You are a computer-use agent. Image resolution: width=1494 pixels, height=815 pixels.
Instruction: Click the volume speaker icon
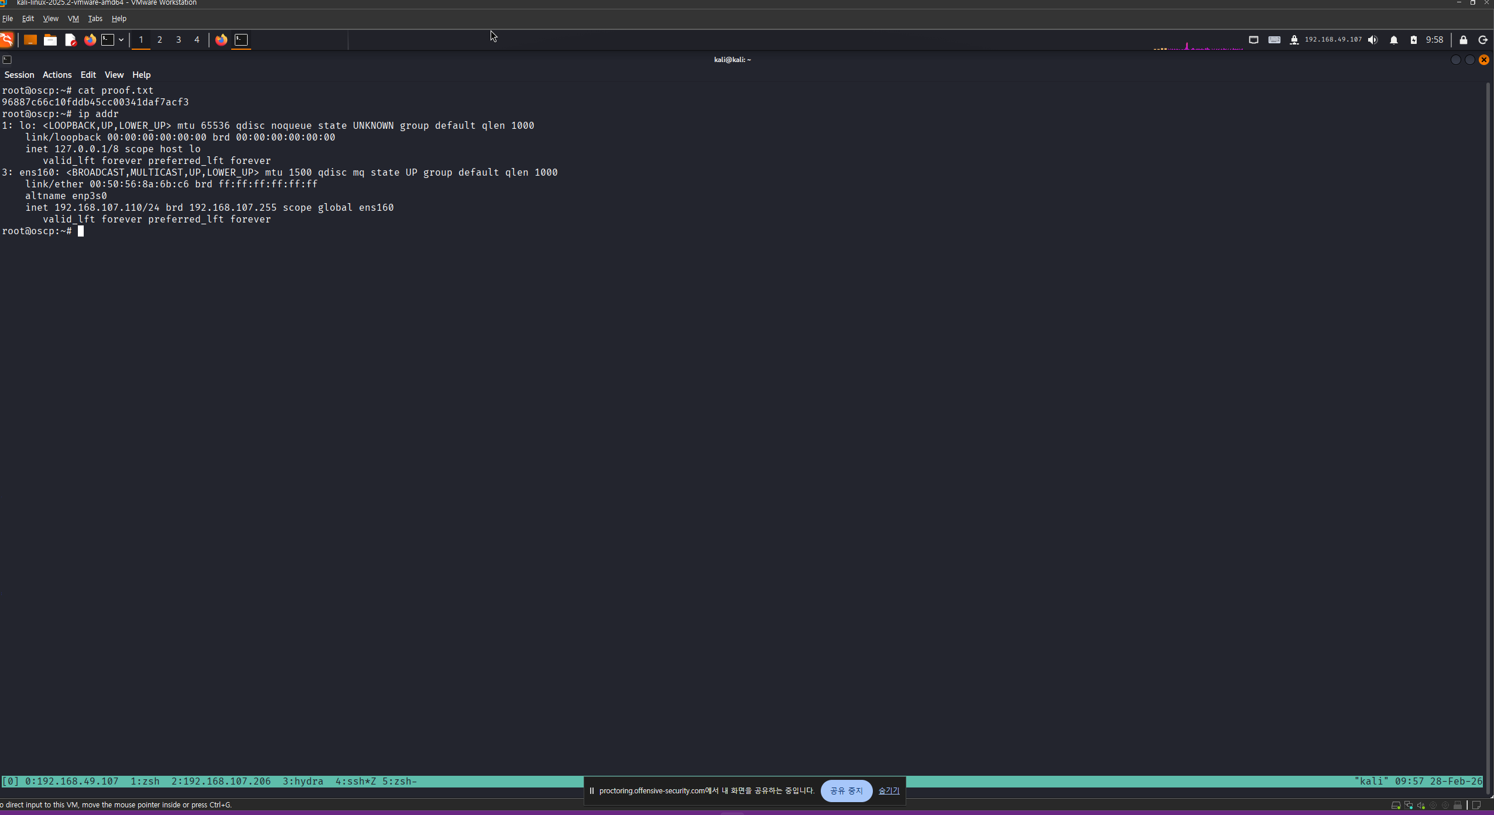tap(1373, 40)
